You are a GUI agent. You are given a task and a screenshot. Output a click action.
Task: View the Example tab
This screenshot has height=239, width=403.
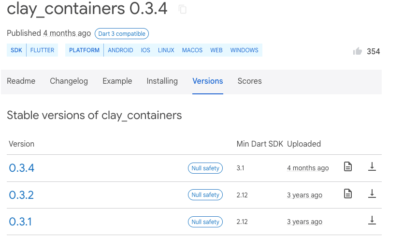117,81
